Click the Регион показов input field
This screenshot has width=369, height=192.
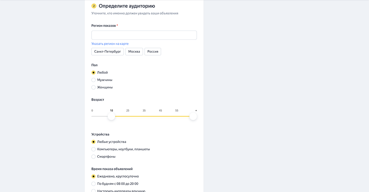[x=144, y=35]
